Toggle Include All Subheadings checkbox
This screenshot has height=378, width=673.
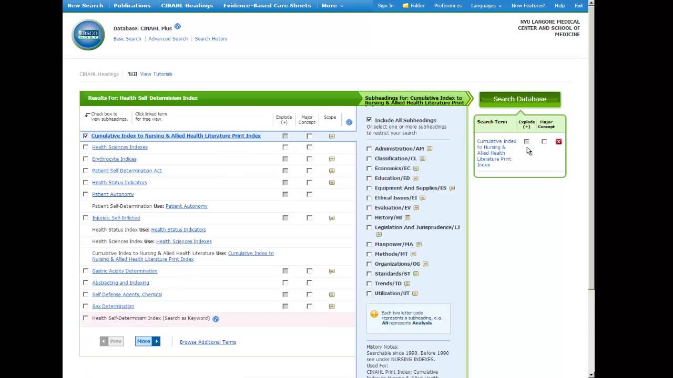pyautogui.click(x=369, y=120)
